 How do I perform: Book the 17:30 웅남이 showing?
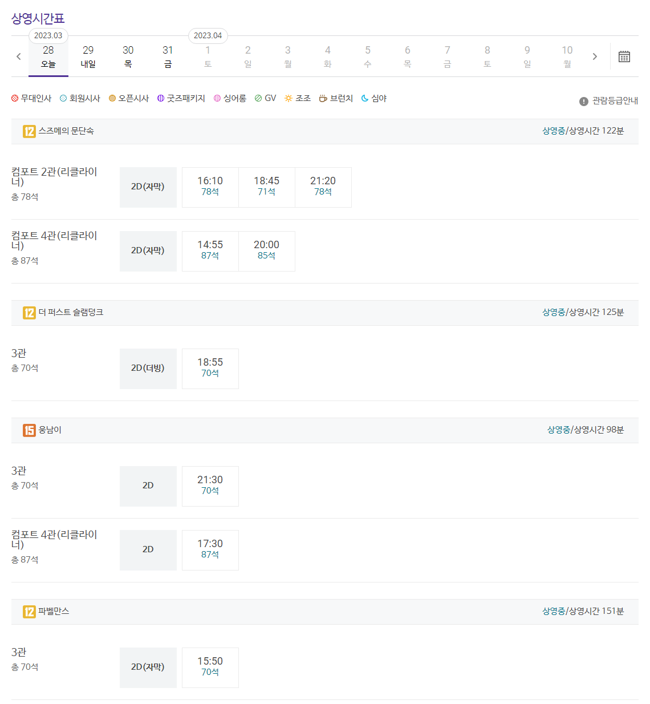(210, 550)
